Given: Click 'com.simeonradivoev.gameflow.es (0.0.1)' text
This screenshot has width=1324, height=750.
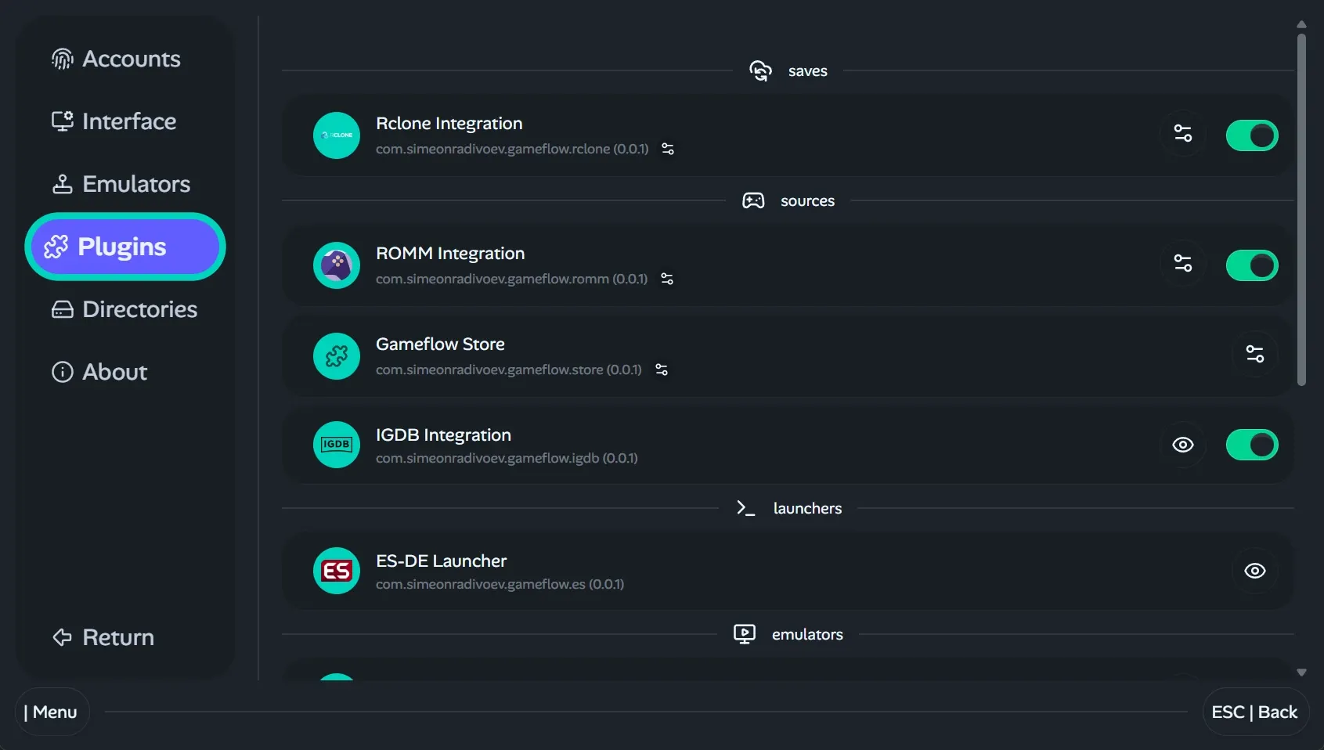Looking at the screenshot, I should 500,584.
